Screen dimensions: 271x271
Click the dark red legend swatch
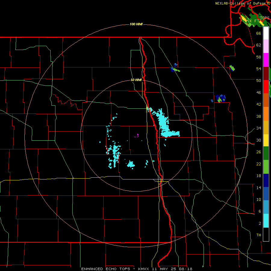(x=266, y=73)
